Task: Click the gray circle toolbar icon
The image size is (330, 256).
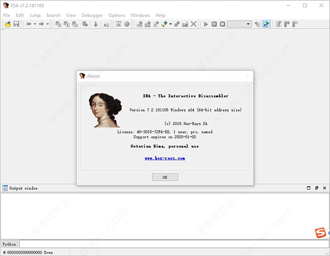Action: point(127,24)
